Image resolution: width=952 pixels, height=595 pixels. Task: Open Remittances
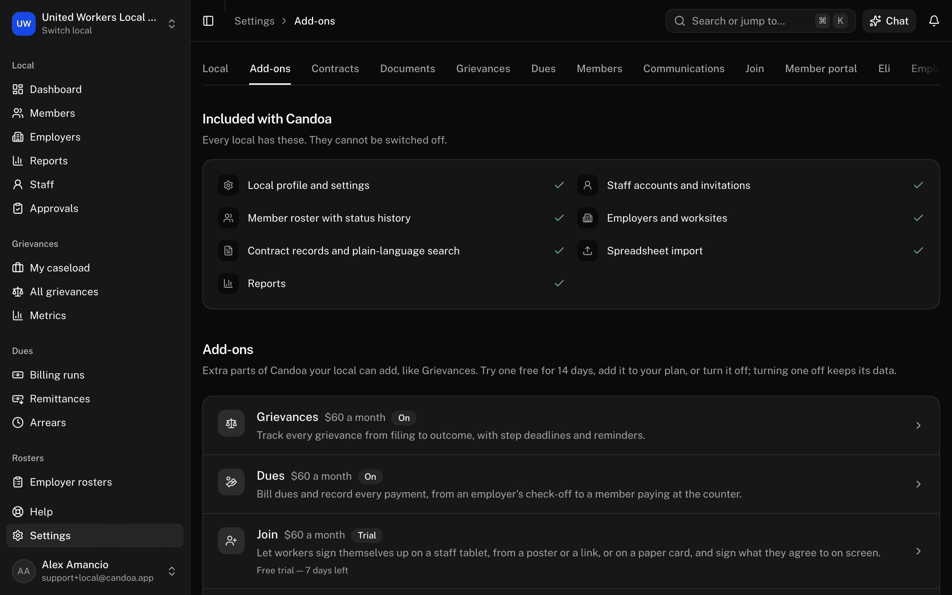click(95, 399)
